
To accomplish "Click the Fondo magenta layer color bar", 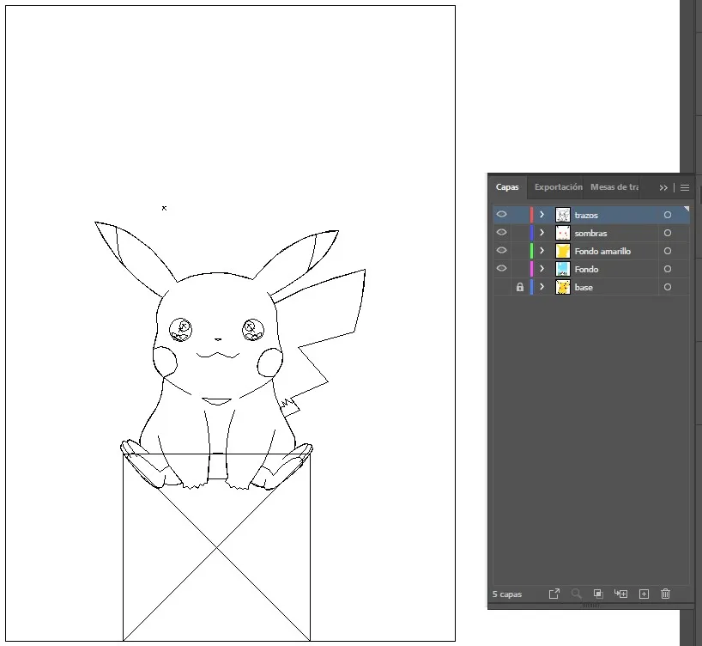I will tap(531, 269).
